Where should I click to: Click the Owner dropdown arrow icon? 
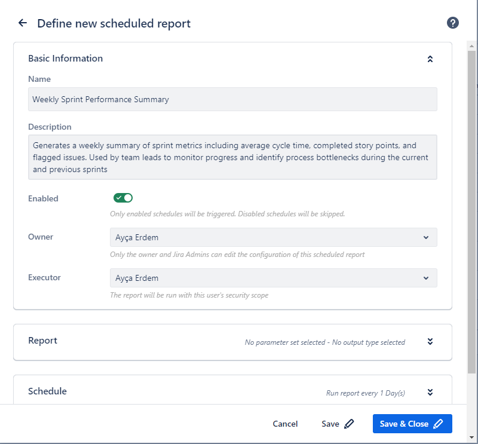(427, 237)
